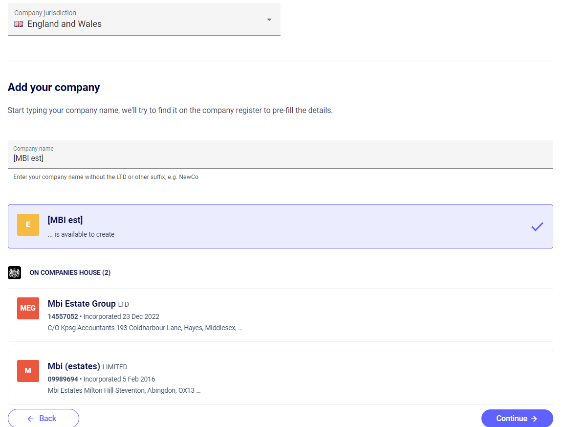Click the UK flag icon
The width and height of the screenshot is (565, 427).
[x=19, y=24]
